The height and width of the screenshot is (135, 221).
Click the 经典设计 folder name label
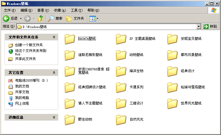[188, 71]
